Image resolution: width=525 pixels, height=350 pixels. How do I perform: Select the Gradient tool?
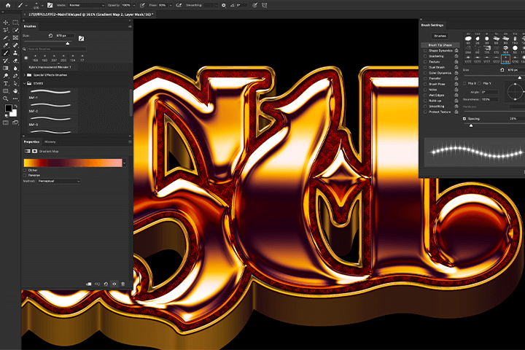coord(6,69)
